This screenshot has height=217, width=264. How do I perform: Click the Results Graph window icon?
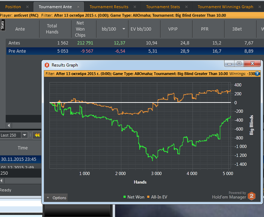pyautogui.click(x=47, y=65)
